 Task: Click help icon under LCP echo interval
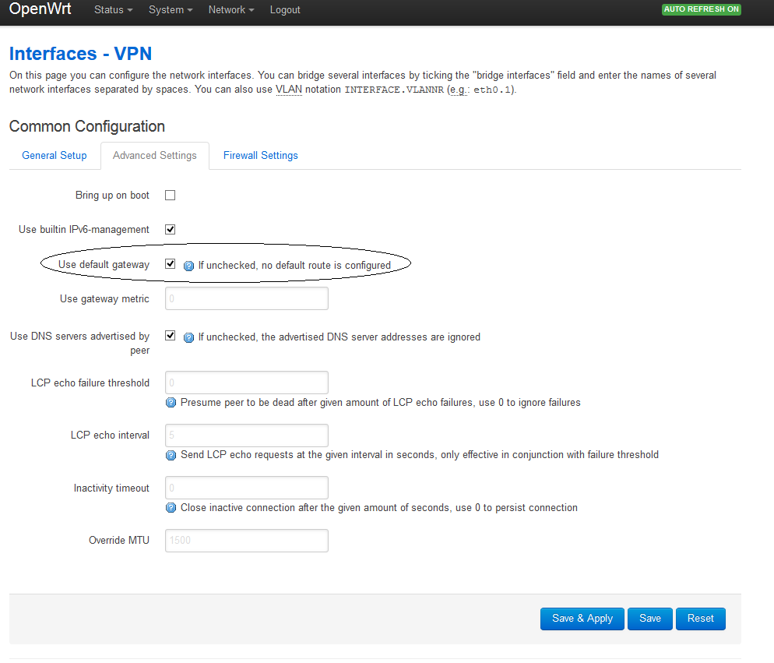tap(171, 455)
